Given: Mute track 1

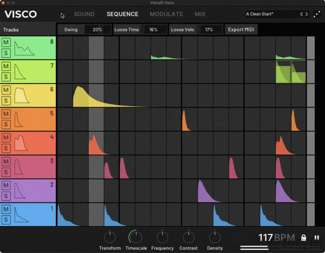Looking at the screenshot, I should click(x=6, y=209).
